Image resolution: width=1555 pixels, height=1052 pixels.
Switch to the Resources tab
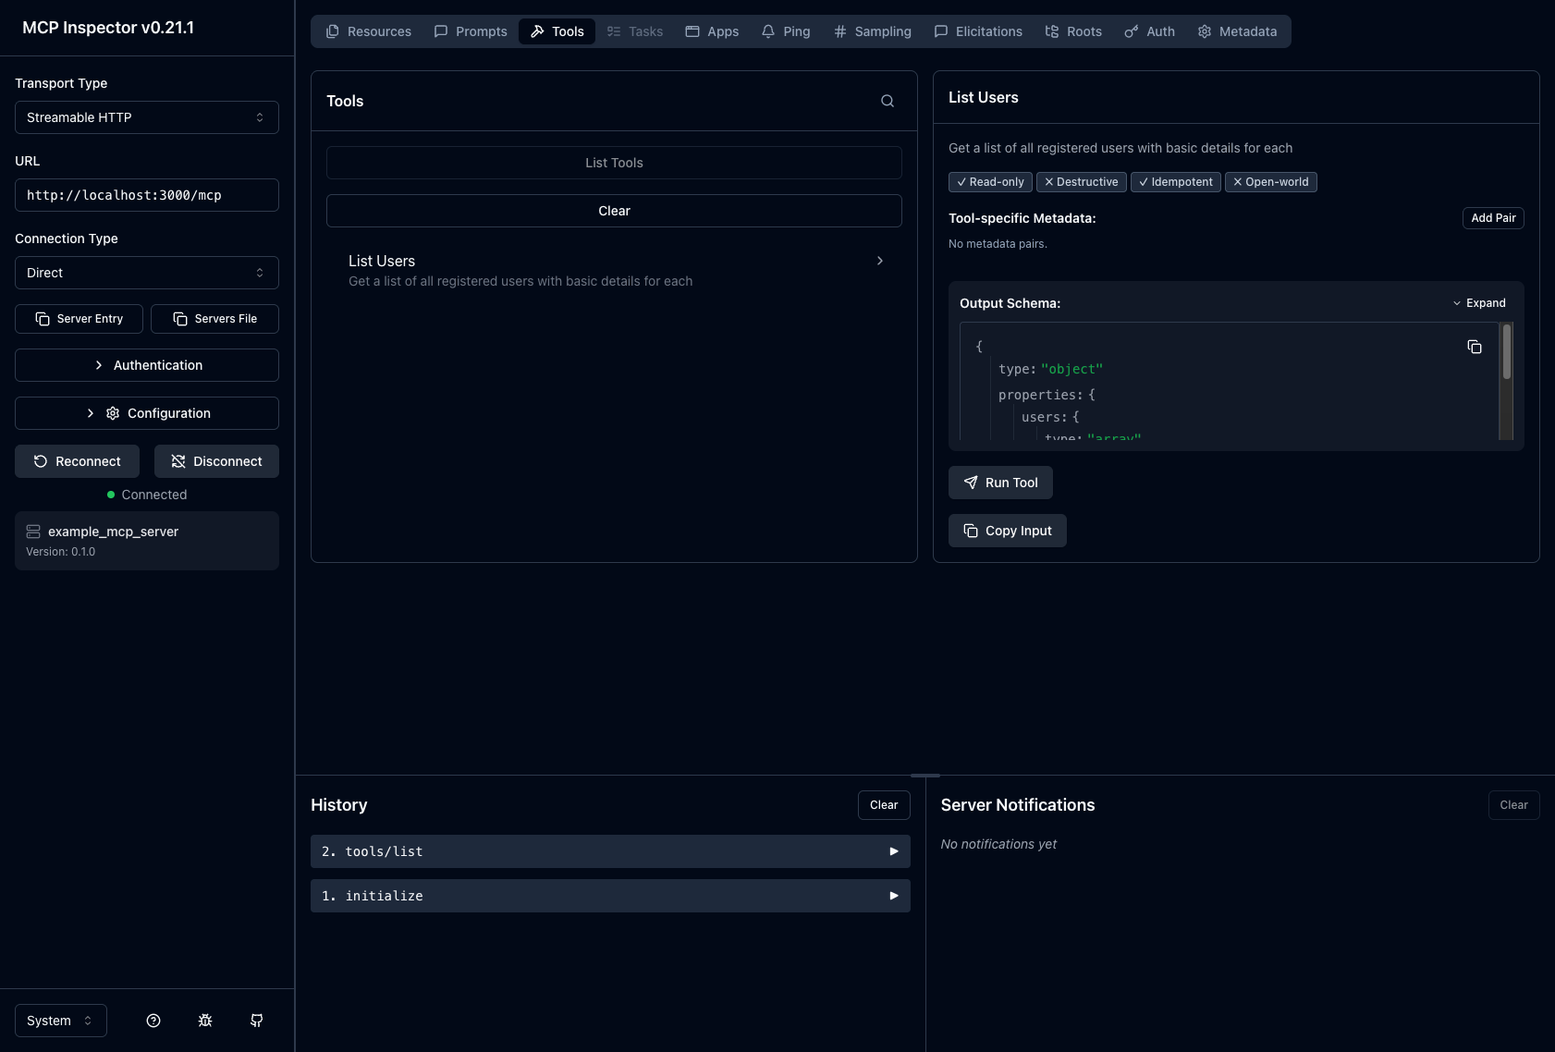click(x=368, y=31)
